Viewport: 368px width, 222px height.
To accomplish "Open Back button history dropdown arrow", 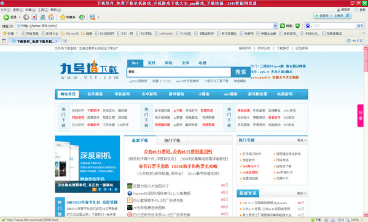I will pyautogui.click(x=20, y=17).
